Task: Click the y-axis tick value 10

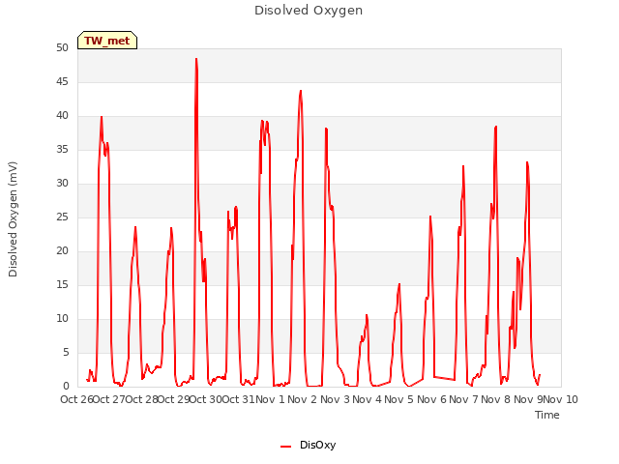Action: pos(62,318)
